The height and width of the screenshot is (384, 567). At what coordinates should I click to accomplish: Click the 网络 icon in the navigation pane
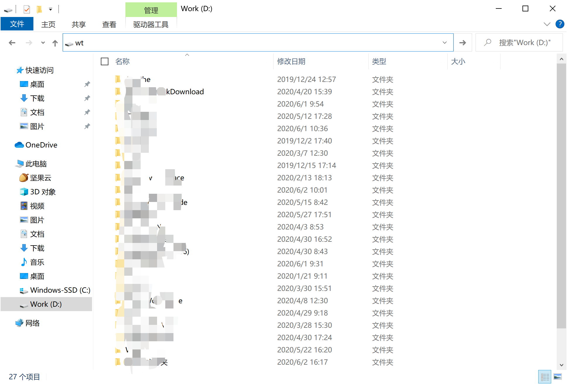click(19, 323)
